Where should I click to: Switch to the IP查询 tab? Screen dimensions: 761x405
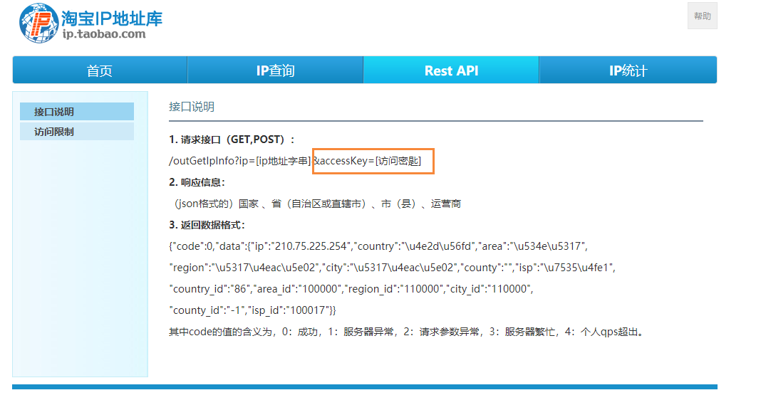[275, 70]
